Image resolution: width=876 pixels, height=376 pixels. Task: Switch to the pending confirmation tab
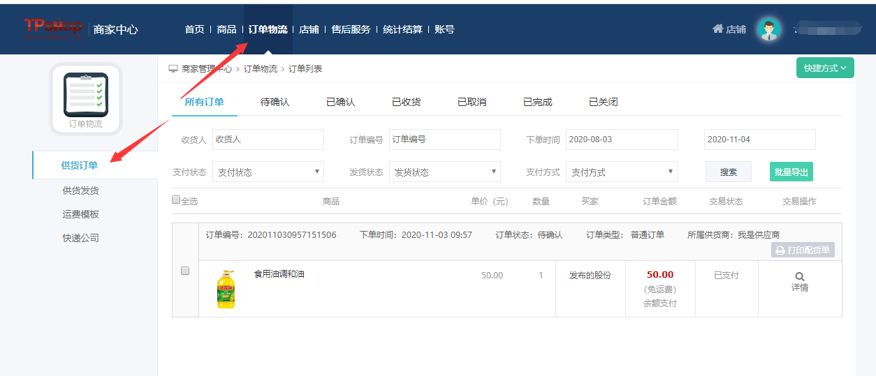(275, 102)
